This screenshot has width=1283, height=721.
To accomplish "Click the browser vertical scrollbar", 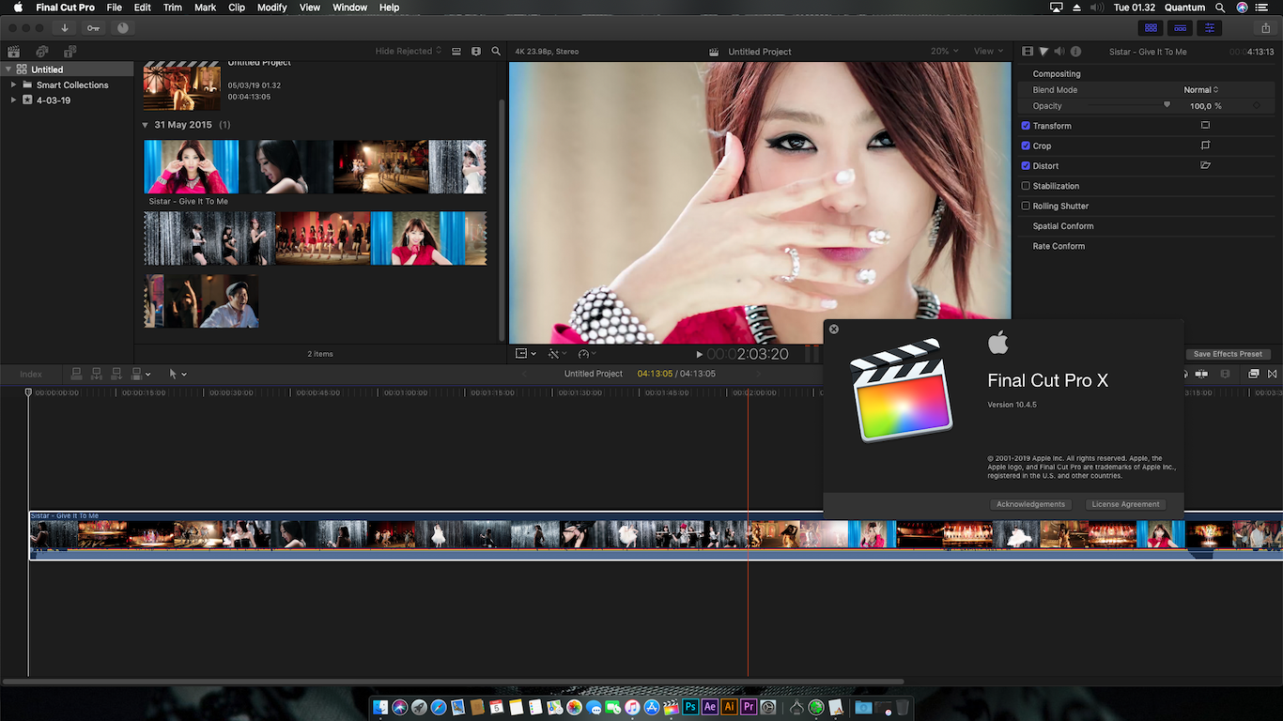I will (x=502, y=221).
